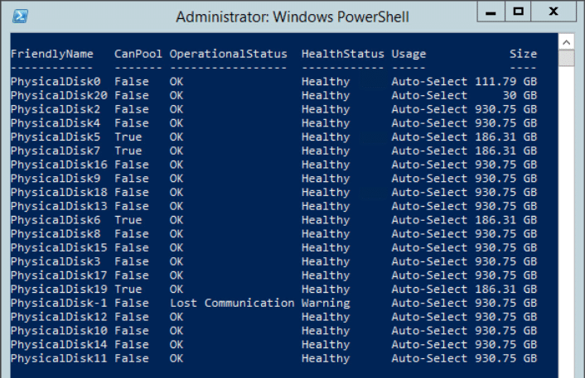Select the PhysicalDisk9 name

(x=56, y=179)
